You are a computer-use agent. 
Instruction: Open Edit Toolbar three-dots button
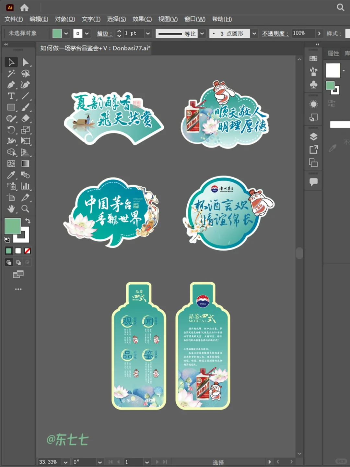coord(18,289)
